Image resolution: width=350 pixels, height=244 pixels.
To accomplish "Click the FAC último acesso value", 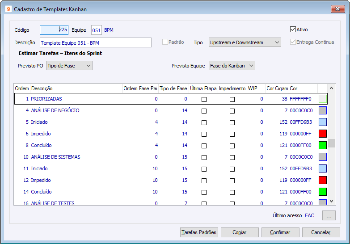I will [x=309, y=215].
